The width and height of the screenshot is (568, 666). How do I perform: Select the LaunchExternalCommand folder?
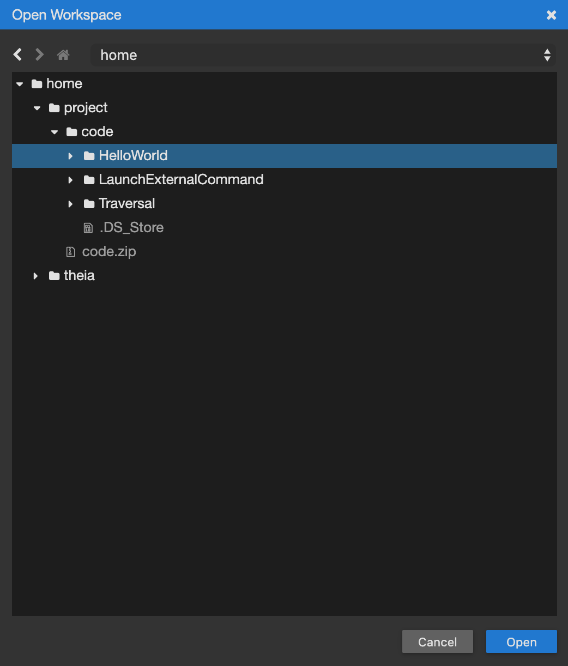coord(180,180)
